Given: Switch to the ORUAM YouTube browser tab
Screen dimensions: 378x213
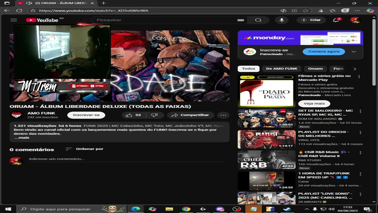Looking at the screenshot, I should point(56,3).
